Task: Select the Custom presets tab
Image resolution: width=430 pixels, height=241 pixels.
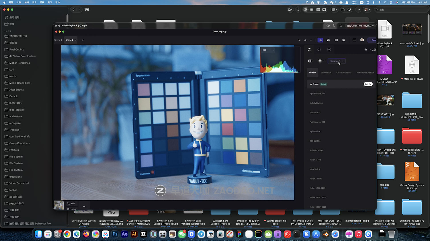Action: (x=312, y=73)
